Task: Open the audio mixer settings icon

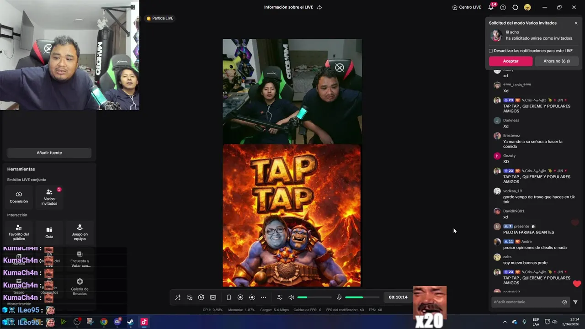Action: click(x=280, y=297)
